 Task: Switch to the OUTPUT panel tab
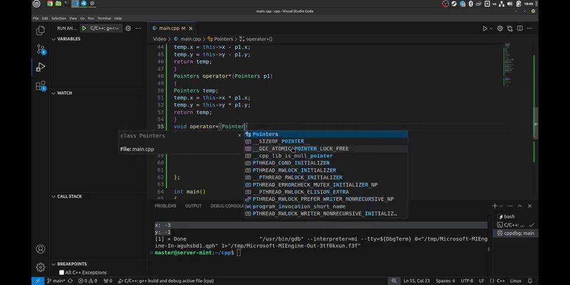pos(193,206)
